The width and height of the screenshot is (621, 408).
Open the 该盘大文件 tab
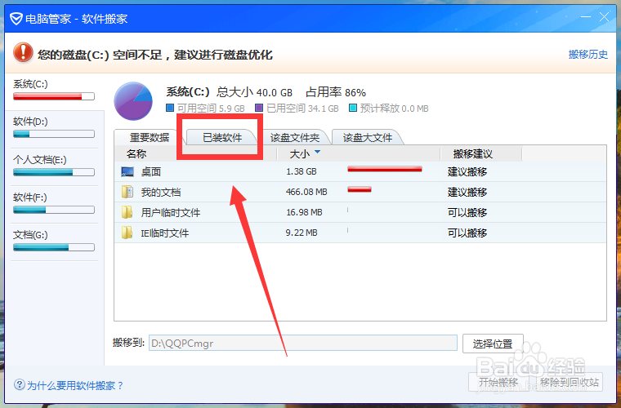[x=368, y=138]
